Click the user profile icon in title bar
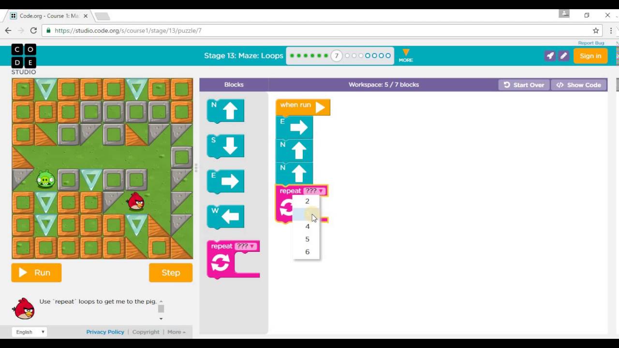The height and width of the screenshot is (348, 619). click(x=564, y=14)
